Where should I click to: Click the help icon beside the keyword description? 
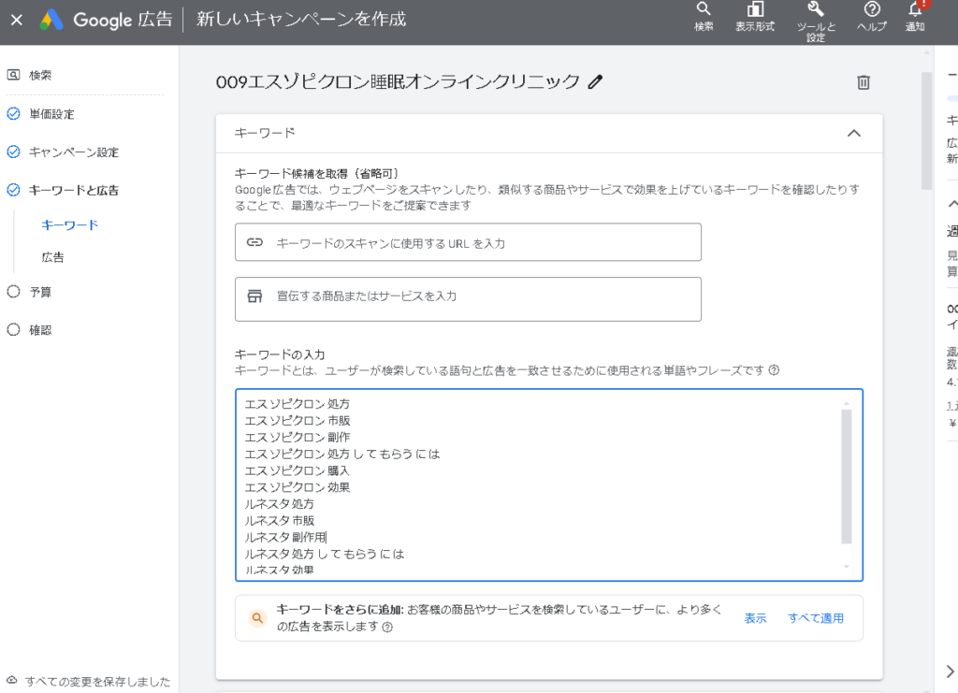point(774,370)
